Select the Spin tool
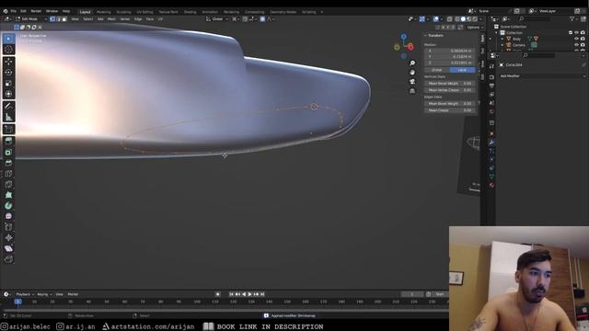Viewport: 589px width, 331px height. [8, 206]
